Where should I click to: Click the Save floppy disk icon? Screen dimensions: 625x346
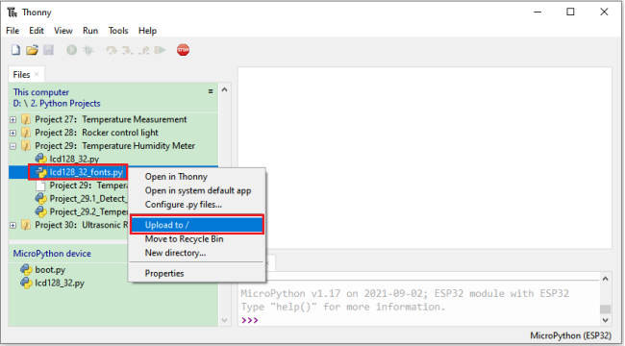point(48,50)
